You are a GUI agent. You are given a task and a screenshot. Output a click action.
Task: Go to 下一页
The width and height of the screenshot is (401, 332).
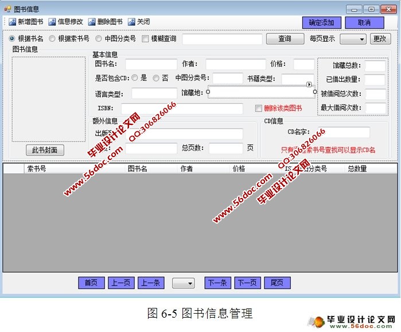tap(248, 283)
